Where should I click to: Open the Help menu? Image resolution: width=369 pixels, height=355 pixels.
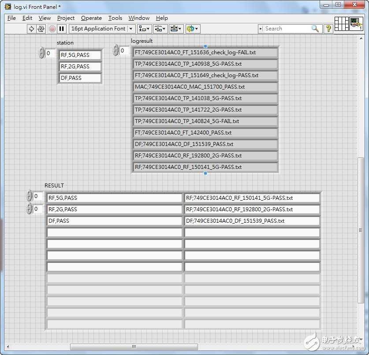(162, 18)
